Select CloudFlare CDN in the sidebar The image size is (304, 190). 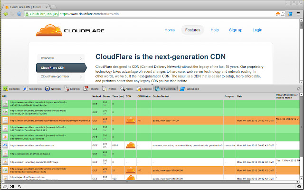coord(61,67)
